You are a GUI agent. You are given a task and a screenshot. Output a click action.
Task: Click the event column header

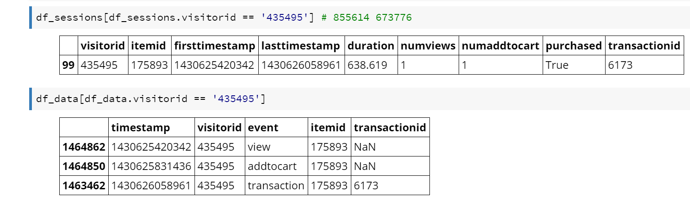[x=263, y=128]
